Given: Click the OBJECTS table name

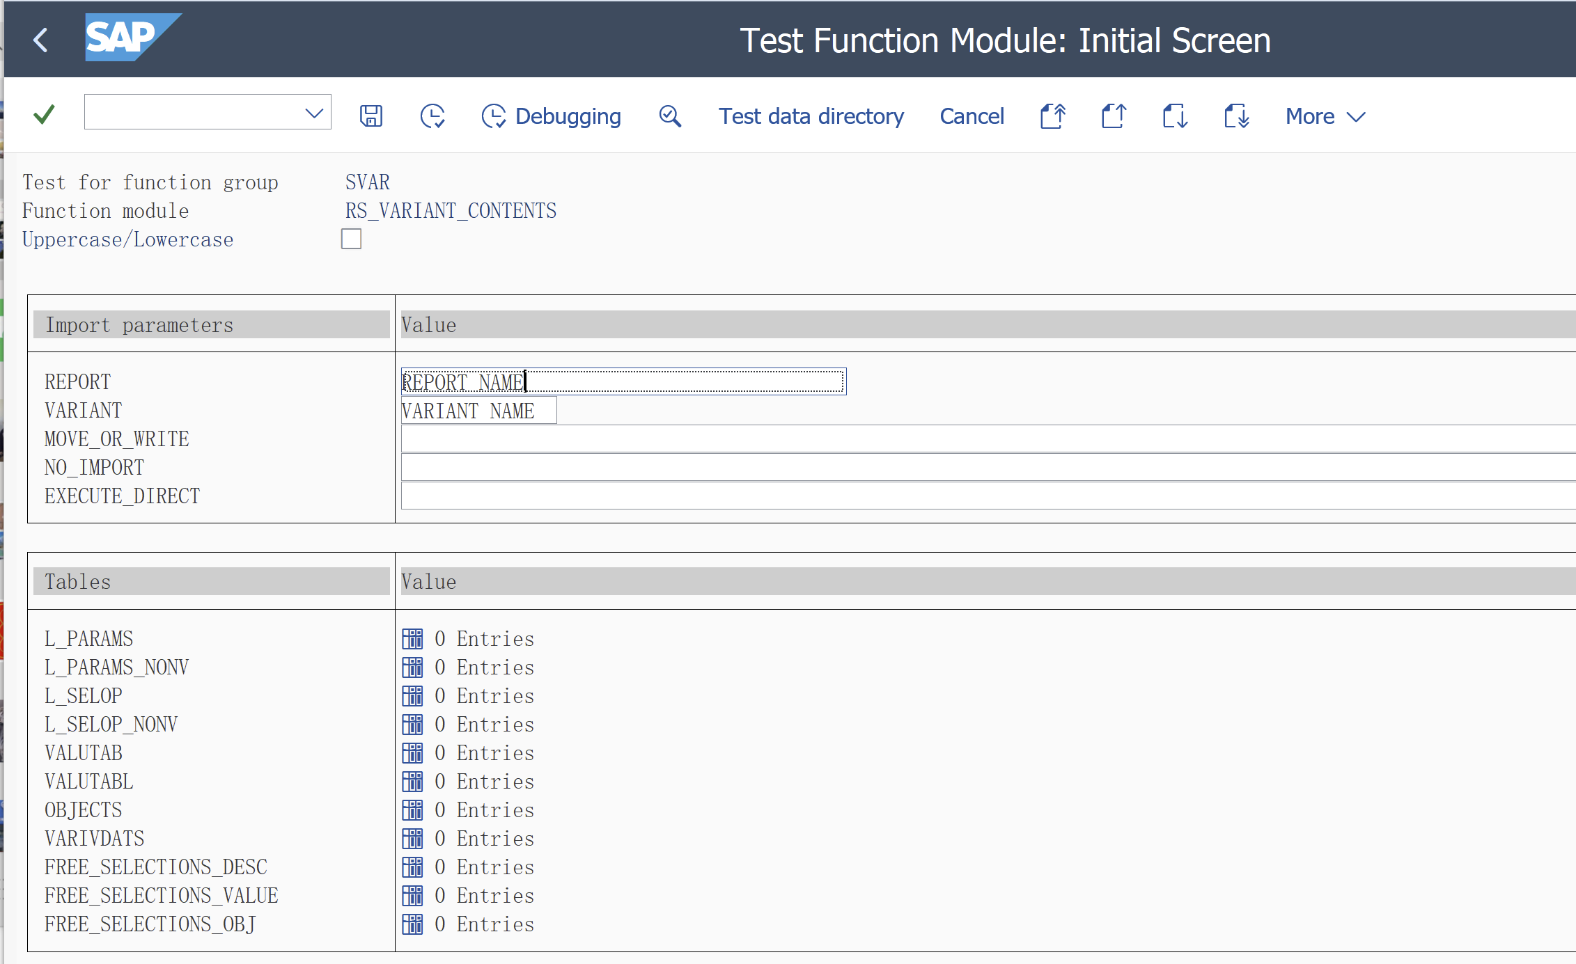Looking at the screenshot, I should (x=83, y=809).
